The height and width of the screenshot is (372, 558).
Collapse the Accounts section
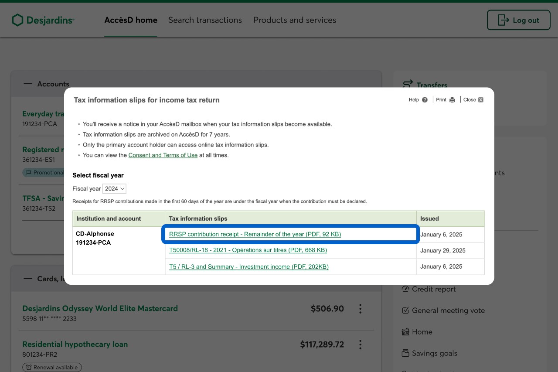(x=28, y=84)
